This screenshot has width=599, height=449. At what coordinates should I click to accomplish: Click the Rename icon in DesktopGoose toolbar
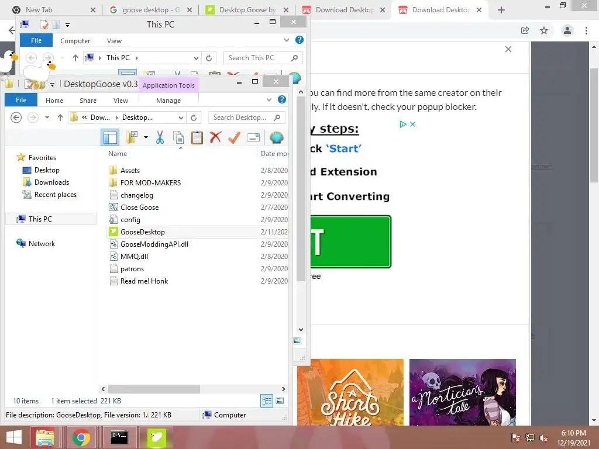tap(253, 137)
